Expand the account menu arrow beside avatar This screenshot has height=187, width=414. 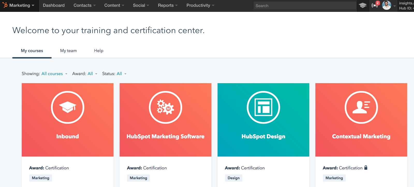point(395,6)
